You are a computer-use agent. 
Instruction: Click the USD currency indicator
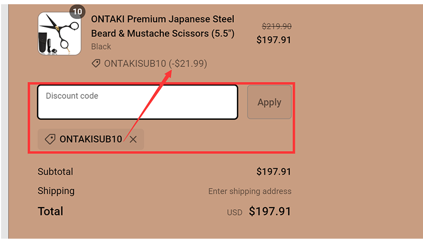click(x=234, y=212)
